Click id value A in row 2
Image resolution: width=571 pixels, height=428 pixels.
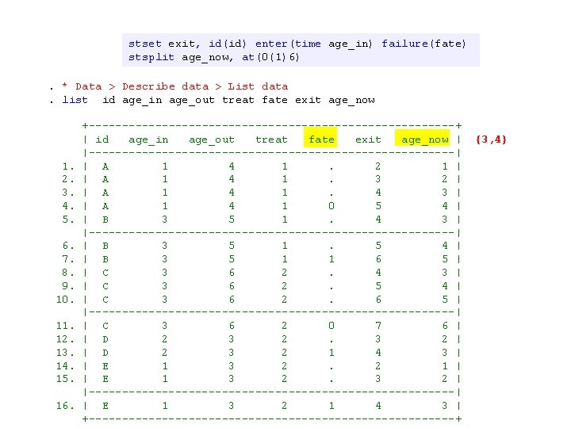pyautogui.click(x=105, y=179)
